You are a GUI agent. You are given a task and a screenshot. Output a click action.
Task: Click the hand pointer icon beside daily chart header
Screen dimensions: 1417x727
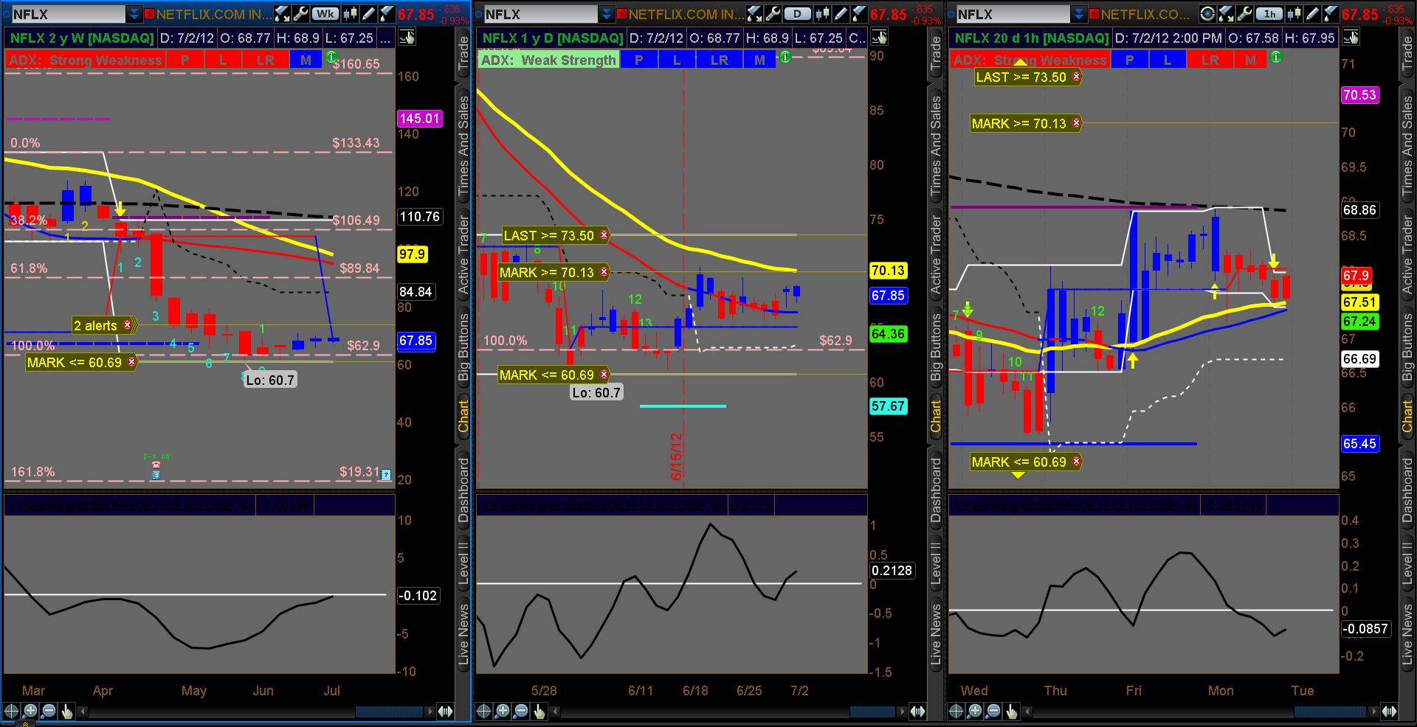tap(879, 38)
